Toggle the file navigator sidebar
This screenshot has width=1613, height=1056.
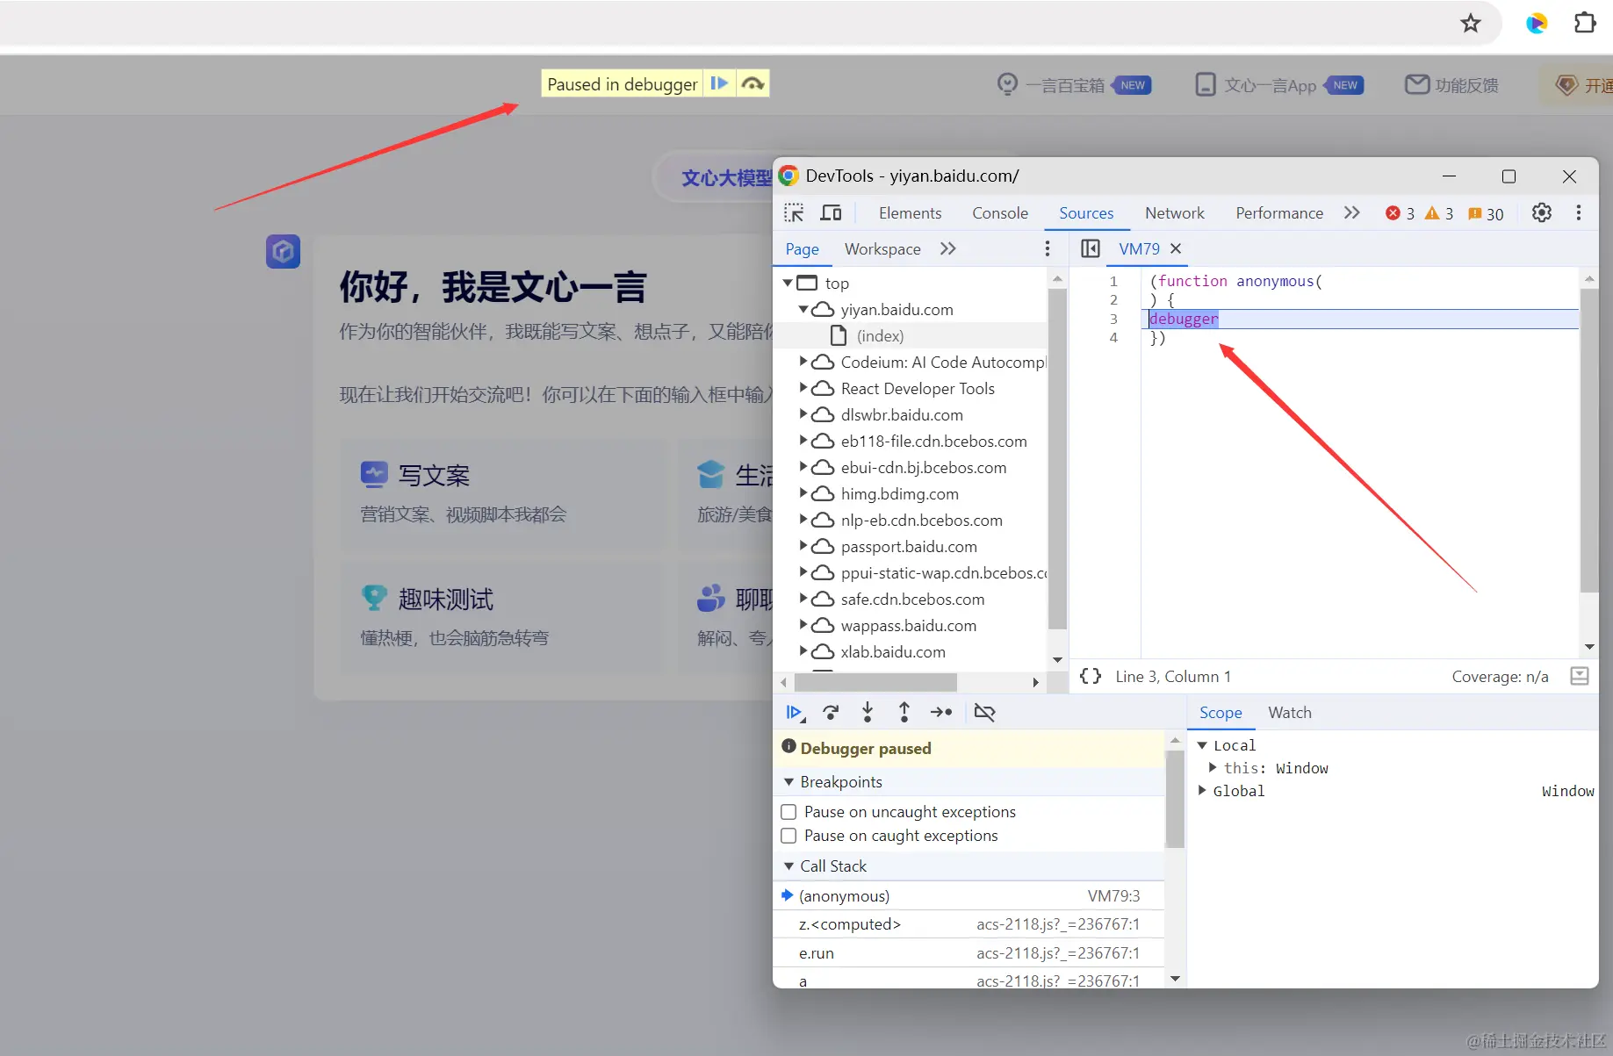(x=1091, y=248)
